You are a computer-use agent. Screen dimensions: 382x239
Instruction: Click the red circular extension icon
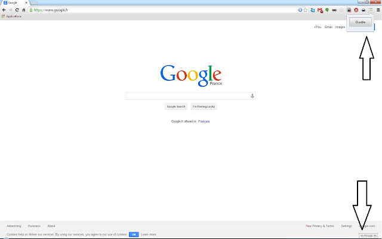click(x=356, y=10)
